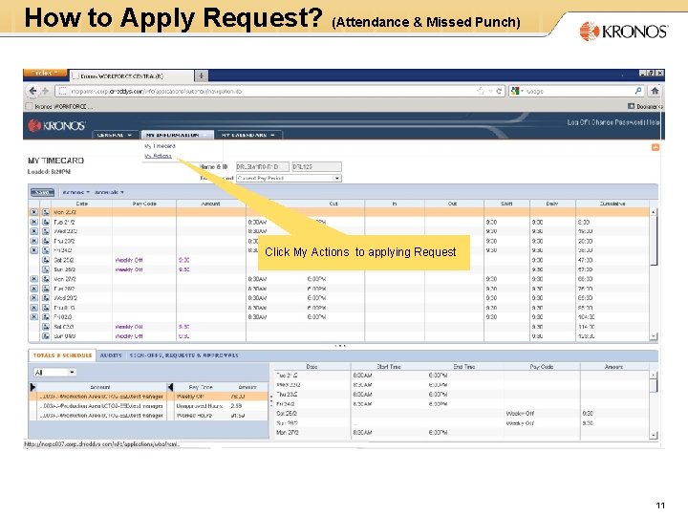Screen dimensions: 688x516
Task: Click the browser forward arrow
Action: 45,91
